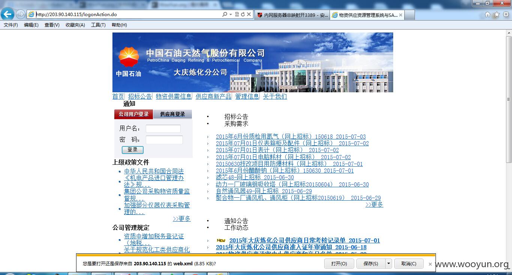
Task: Click >>更多 under 上级政策文件
Action: pyautogui.click(x=182, y=219)
